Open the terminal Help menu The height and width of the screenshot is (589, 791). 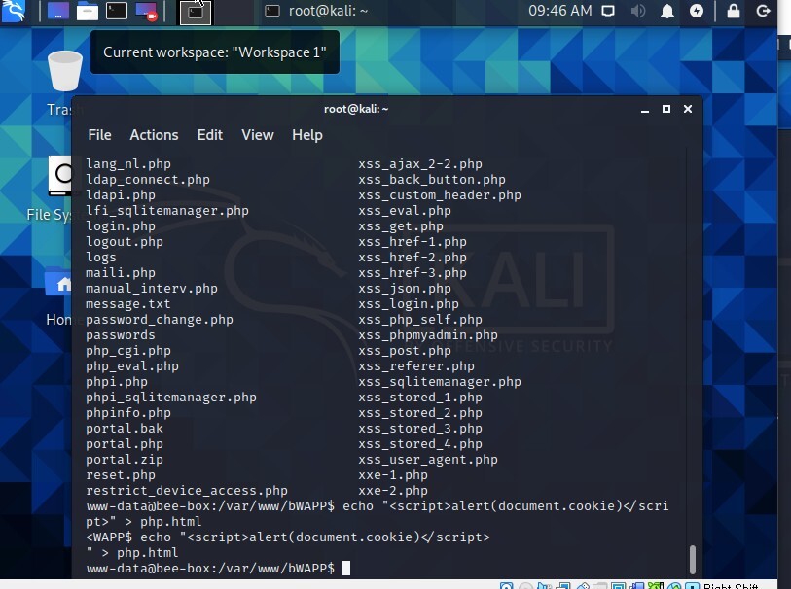click(307, 135)
